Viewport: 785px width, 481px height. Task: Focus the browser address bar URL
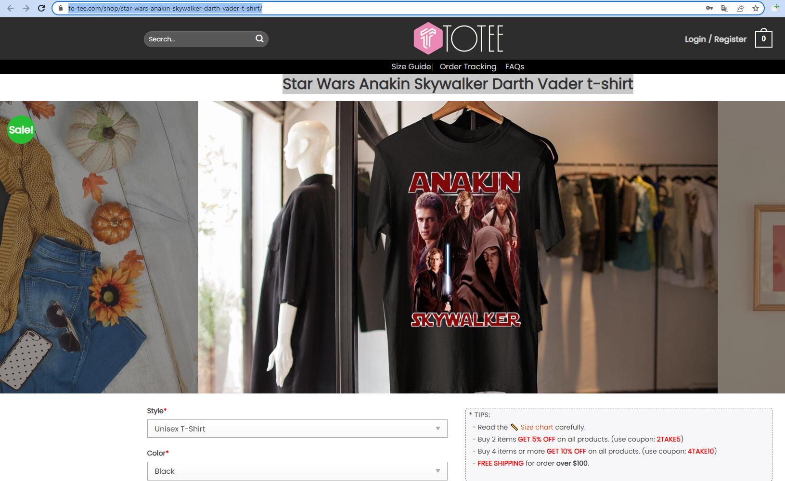click(165, 8)
